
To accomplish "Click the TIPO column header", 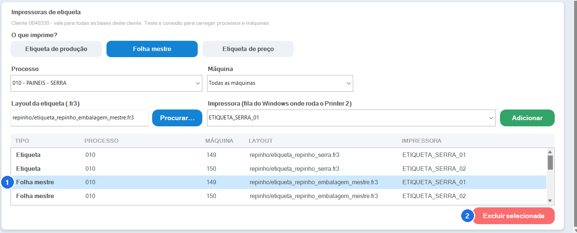I will tap(22, 141).
